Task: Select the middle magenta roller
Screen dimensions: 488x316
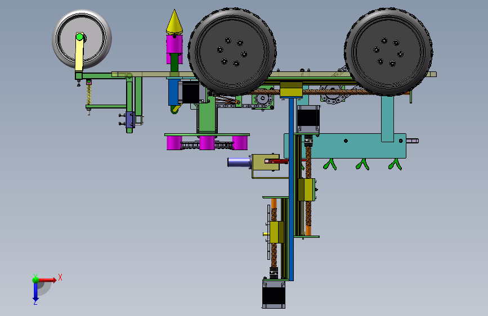Action: point(207,143)
